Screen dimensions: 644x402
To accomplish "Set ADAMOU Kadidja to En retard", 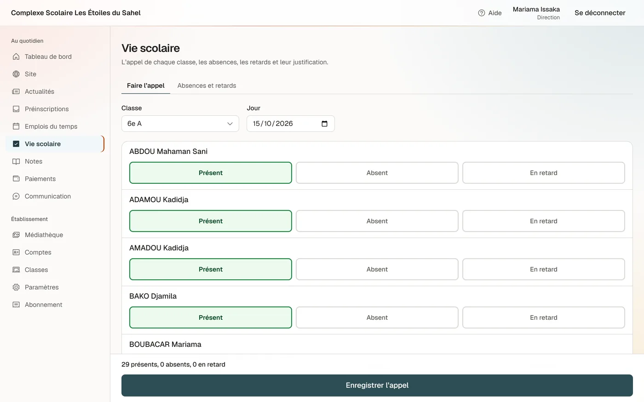I will (544, 221).
